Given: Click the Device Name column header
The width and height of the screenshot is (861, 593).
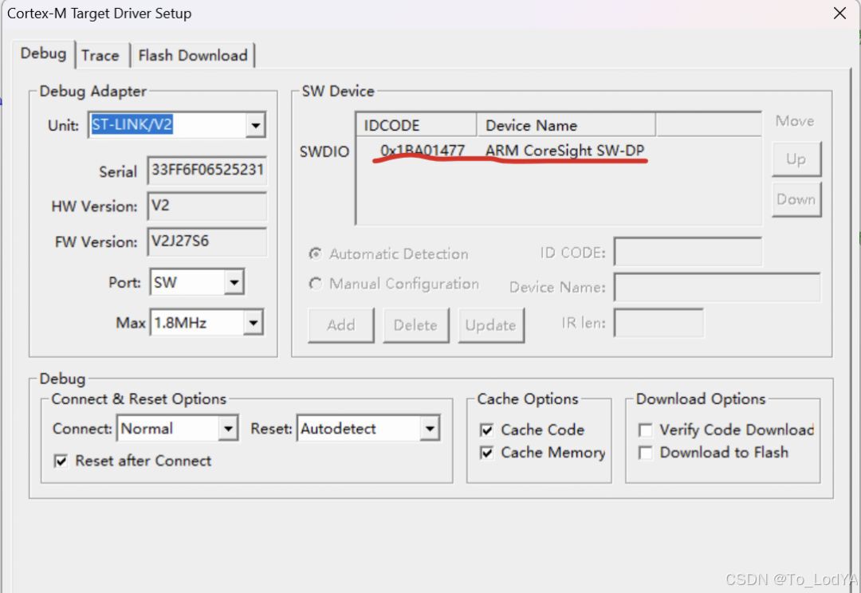Looking at the screenshot, I should tap(565, 125).
